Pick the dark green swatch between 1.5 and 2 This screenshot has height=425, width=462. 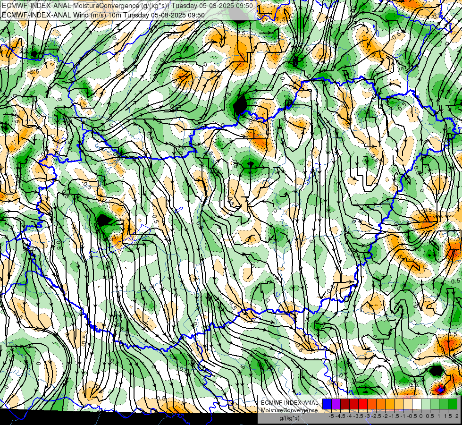click(x=453, y=404)
